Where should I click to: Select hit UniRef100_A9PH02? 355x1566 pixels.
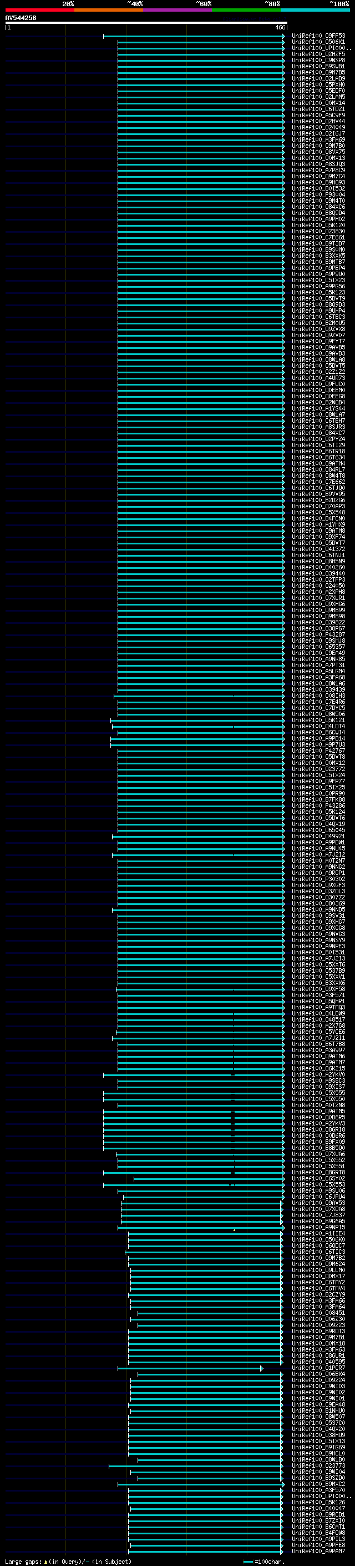pos(318,219)
